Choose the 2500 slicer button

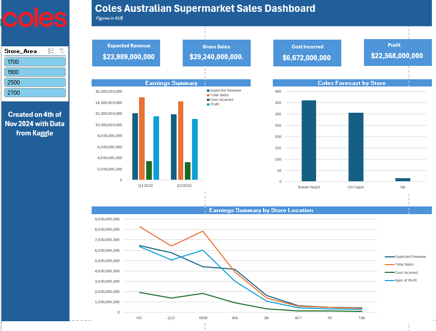(x=35, y=82)
